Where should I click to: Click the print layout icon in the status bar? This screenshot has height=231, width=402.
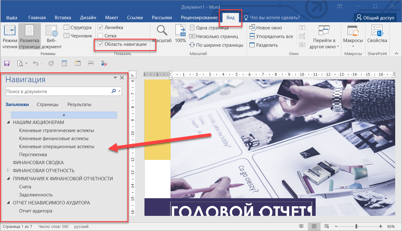coord(314,226)
